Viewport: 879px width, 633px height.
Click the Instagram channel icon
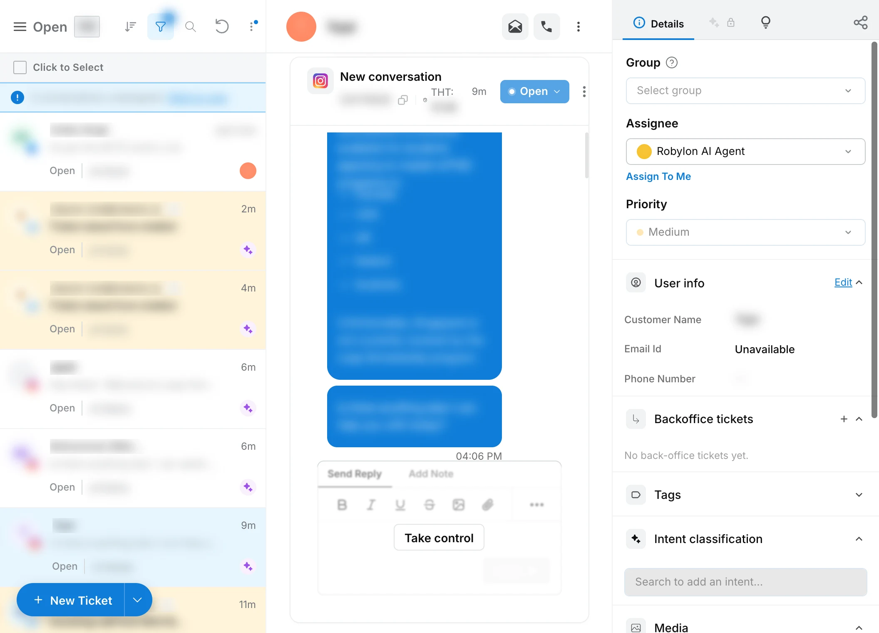(320, 80)
